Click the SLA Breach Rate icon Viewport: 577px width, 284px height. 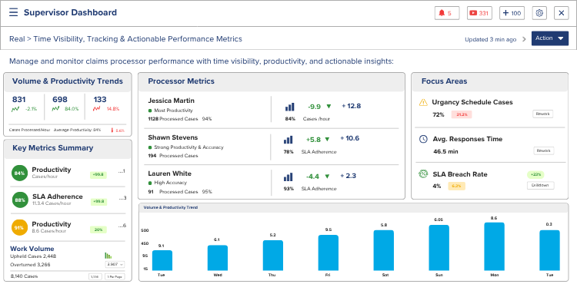coord(424,174)
